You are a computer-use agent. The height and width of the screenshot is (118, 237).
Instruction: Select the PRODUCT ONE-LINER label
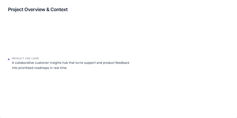25,58
